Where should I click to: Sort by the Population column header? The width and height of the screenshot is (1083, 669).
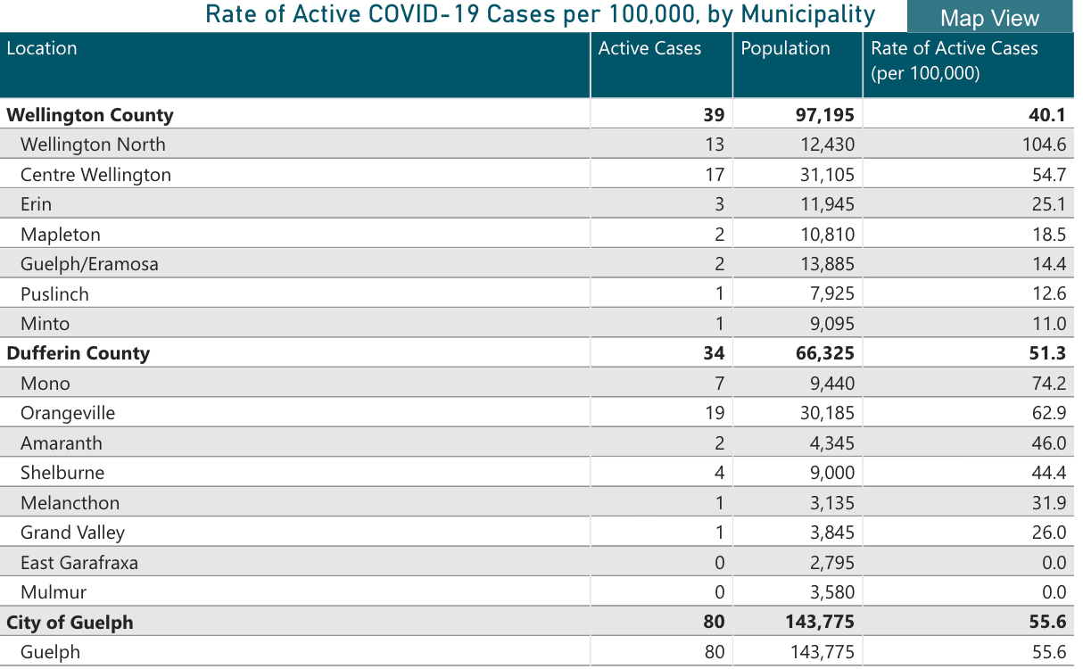pyautogui.click(x=785, y=49)
